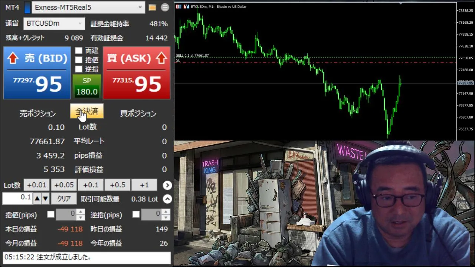Click the SP 180.0 spread indicator

tap(87, 86)
